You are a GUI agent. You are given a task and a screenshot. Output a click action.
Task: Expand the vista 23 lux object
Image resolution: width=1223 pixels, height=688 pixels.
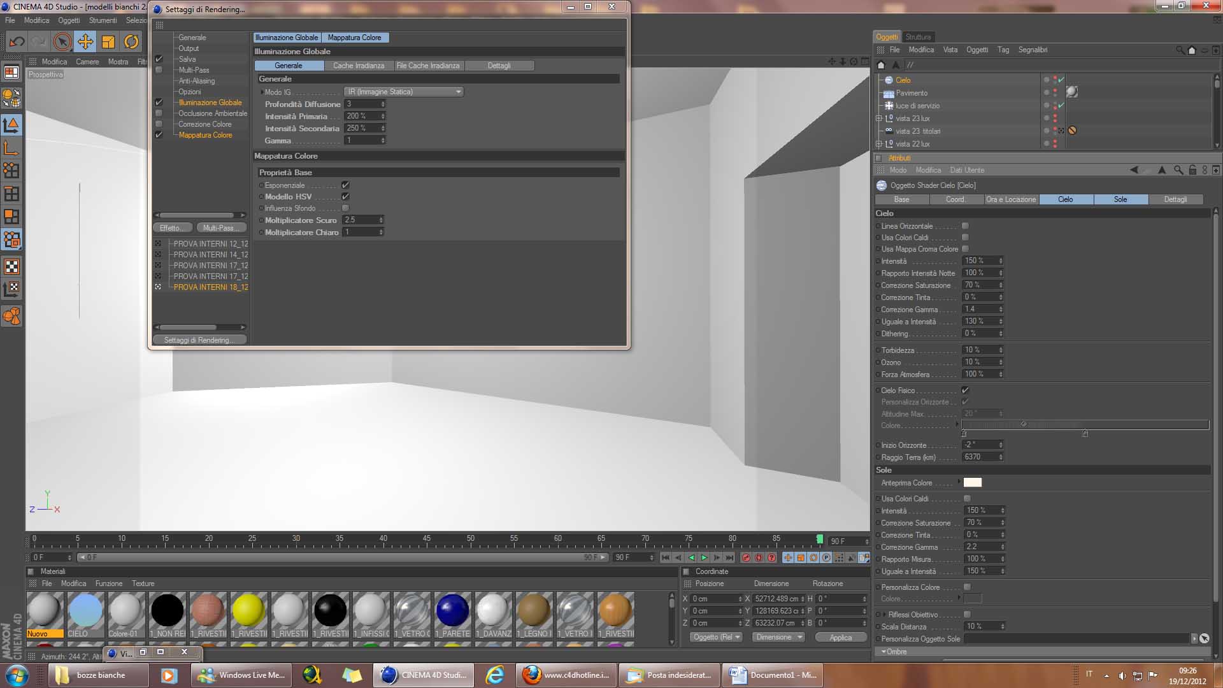tap(879, 118)
